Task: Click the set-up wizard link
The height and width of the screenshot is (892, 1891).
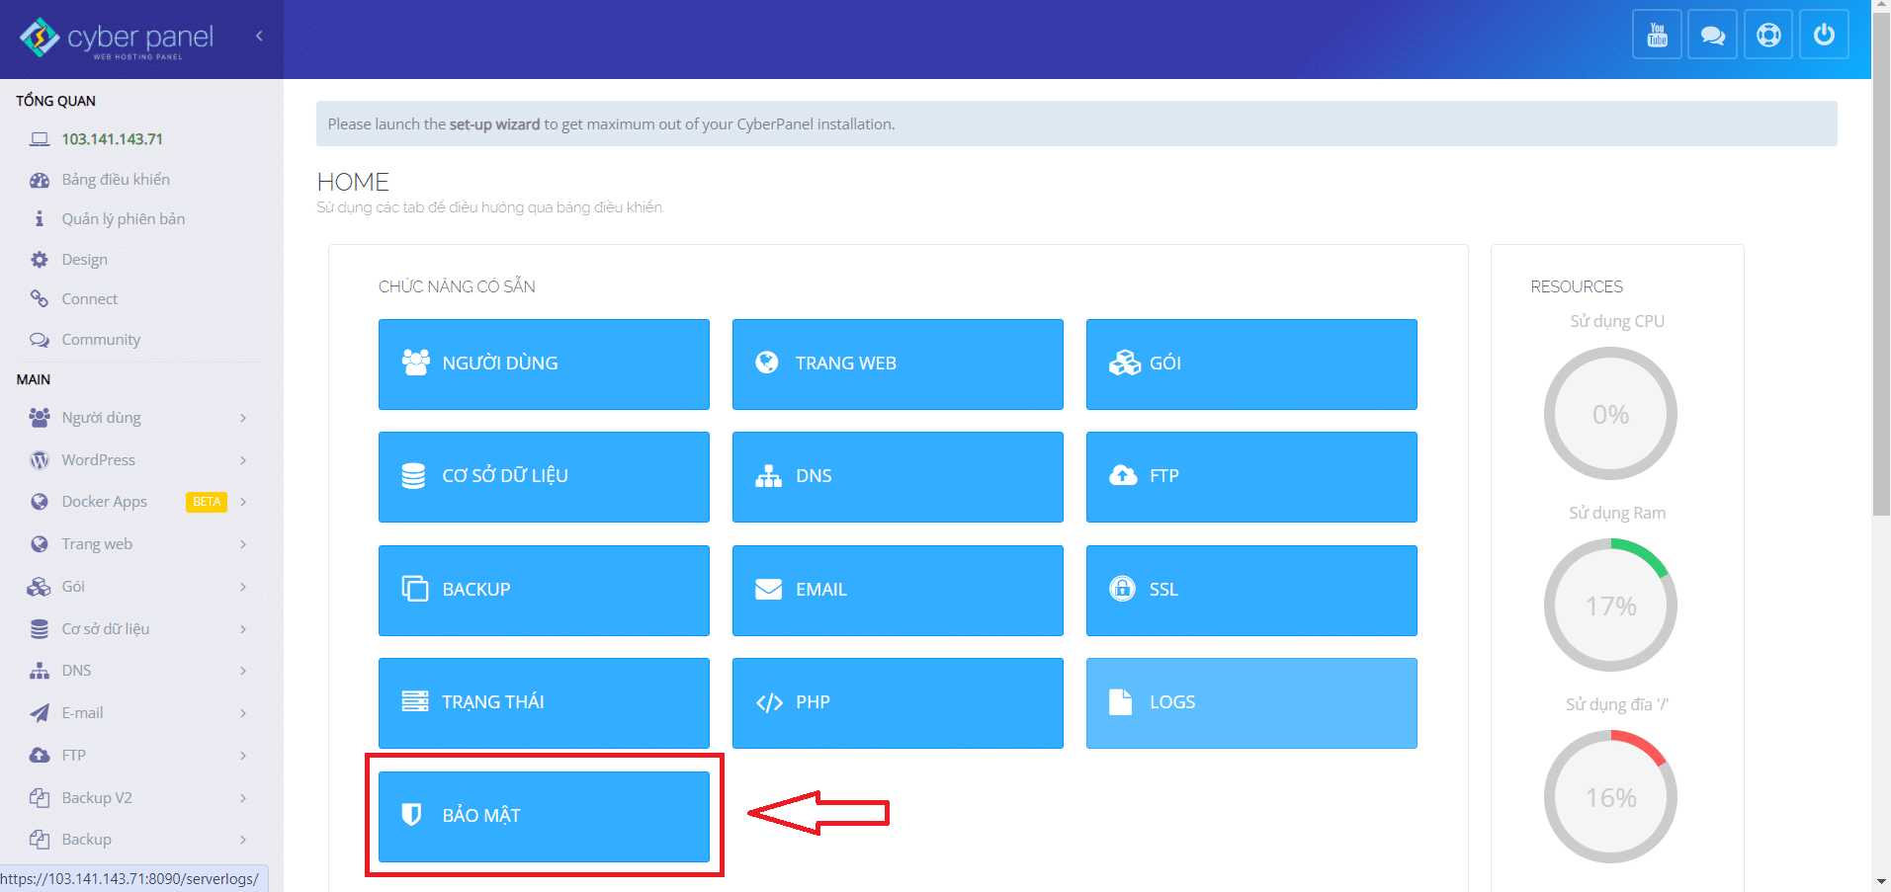Action: (x=494, y=124)
